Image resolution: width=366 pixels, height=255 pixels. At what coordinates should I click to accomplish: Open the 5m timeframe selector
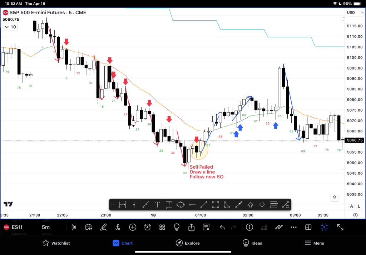(x=46, y=227)
